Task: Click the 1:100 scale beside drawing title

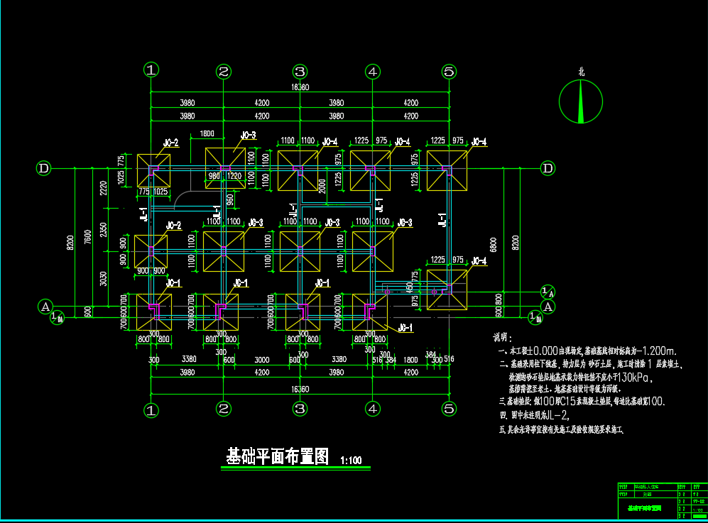Action: pyautogui.click(x=351, y=461)
